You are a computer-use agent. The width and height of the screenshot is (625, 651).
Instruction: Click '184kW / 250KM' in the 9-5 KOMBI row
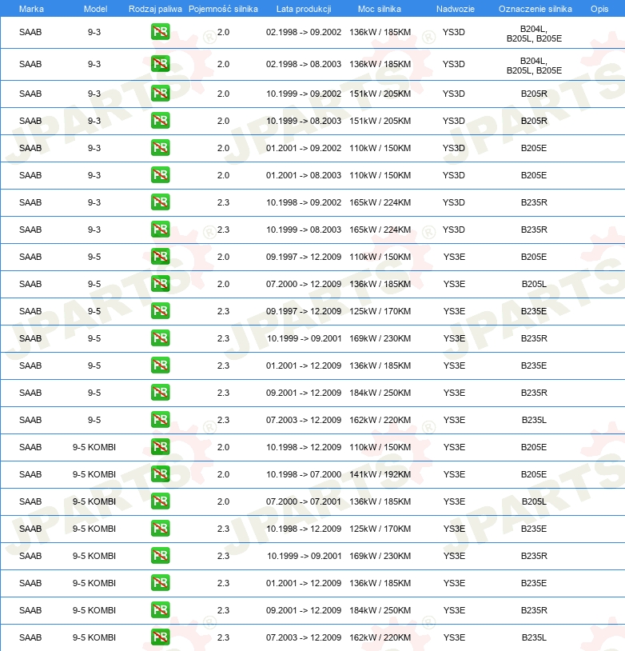coord(380,610)
